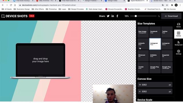Screen dimensions: 183x103
Task: Click the canvas width input field
Action: tap(155, 85)
